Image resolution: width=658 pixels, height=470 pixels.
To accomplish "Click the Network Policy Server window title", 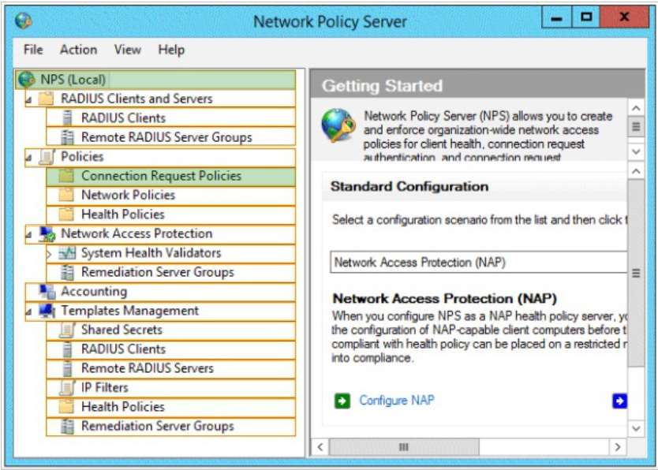I will [x=330, y=22].
